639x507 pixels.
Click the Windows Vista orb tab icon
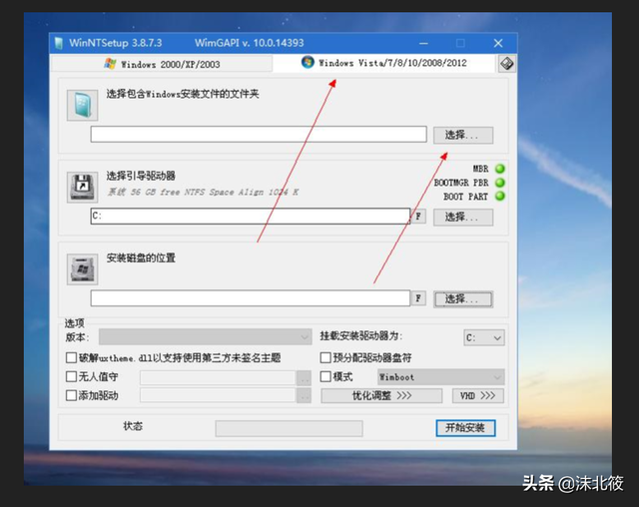coord(308,62)
